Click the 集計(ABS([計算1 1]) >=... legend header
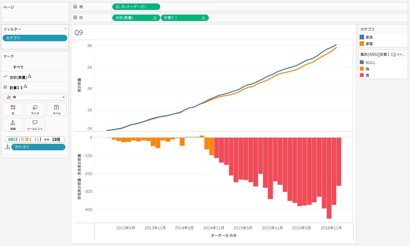Screen dimensions: 410x246 [x=382, y=54]
